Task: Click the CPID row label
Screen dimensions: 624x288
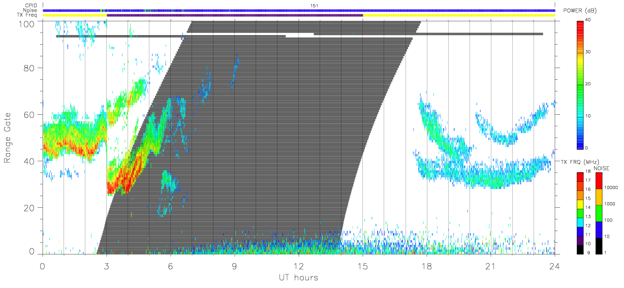Action: [x=31, y=6]
